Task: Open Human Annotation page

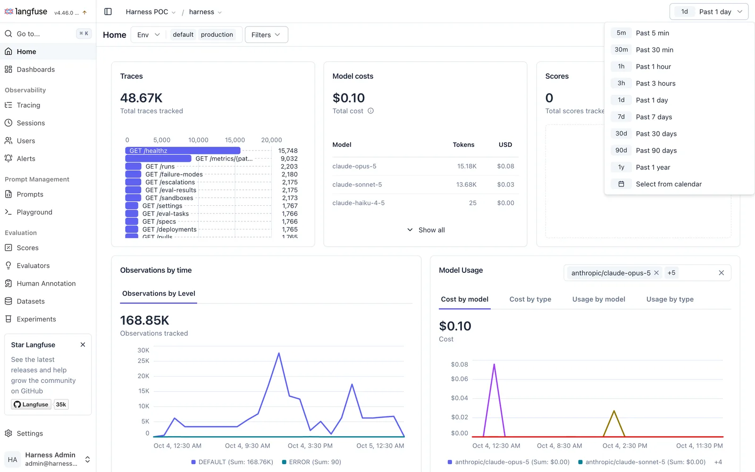Action: coord(48,284)
